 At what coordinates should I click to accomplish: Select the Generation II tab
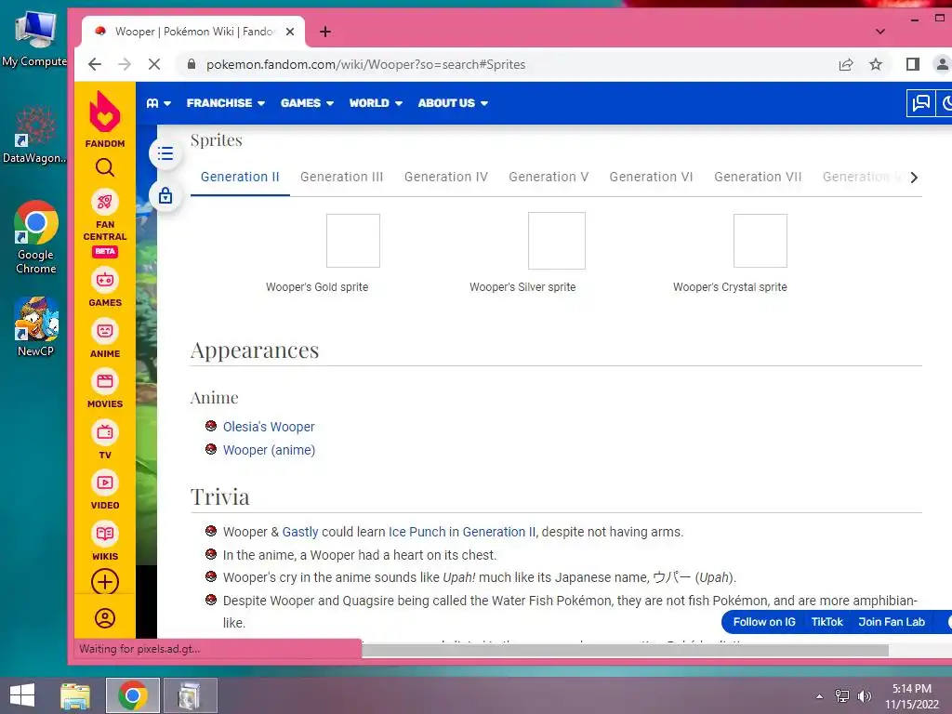[x=240, y=178]
